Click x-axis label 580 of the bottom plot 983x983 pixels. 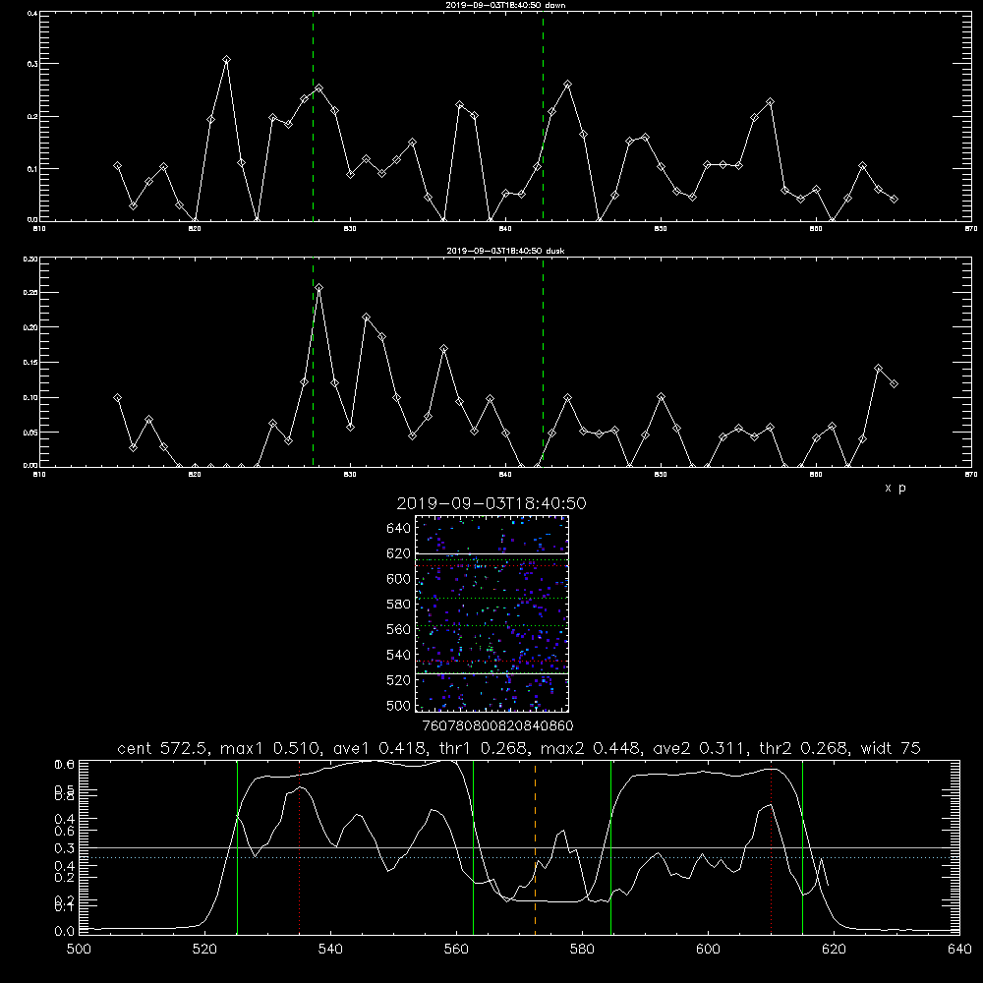pos(582,950)
